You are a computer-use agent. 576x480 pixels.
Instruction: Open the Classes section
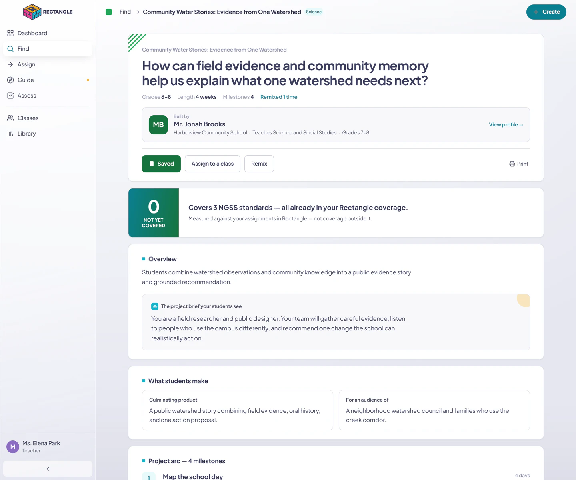pyautogui.click(x=48, y=118)
